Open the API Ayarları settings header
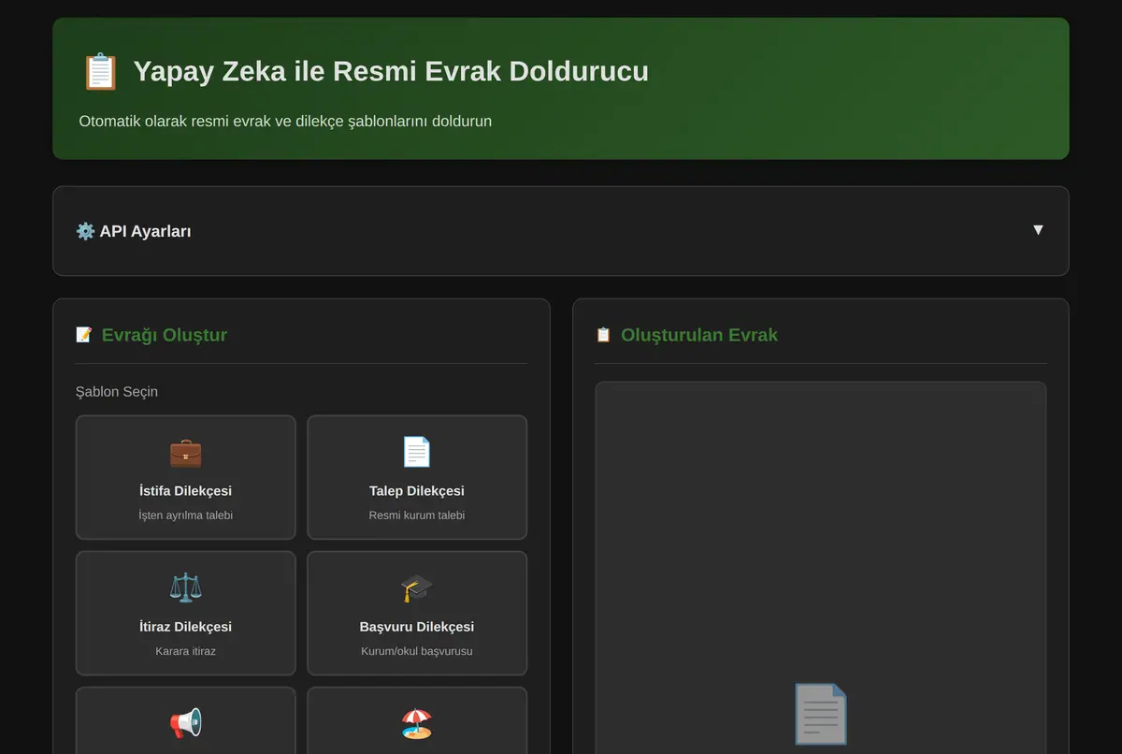Viewport: 1122px width, 754px height. (x=561, y=231)
